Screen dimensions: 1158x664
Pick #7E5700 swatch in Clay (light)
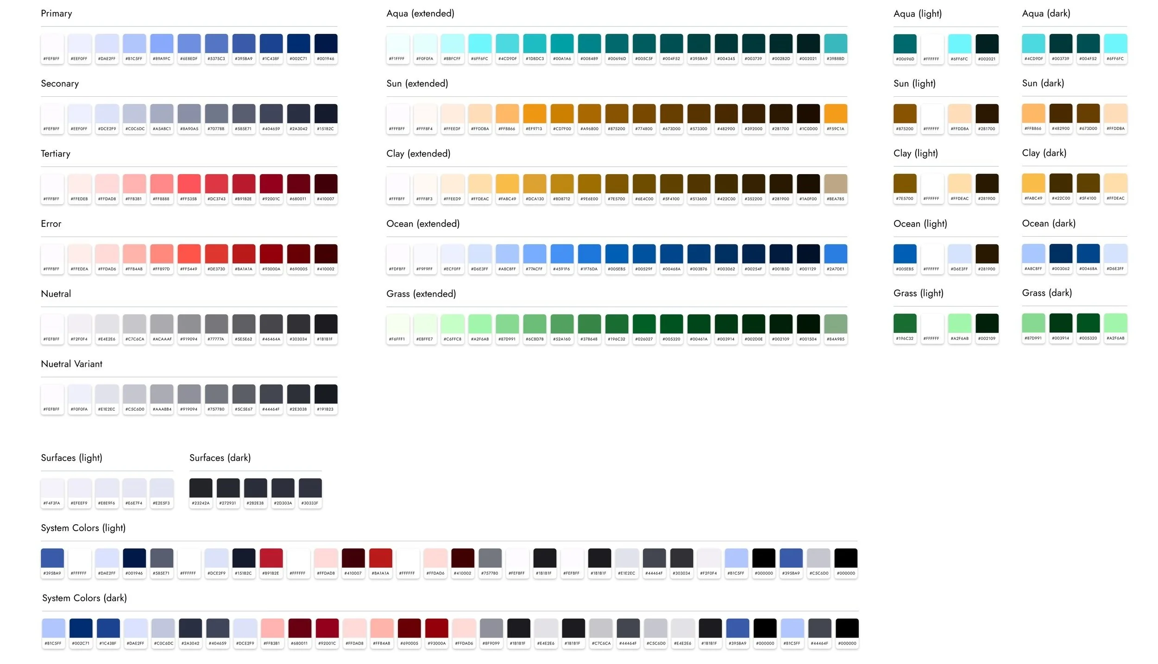[x=905, y=184]
